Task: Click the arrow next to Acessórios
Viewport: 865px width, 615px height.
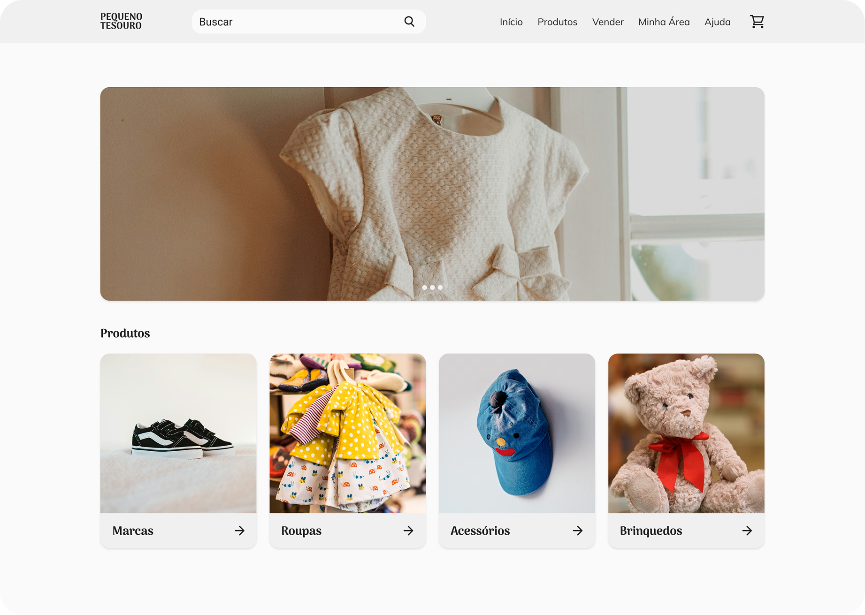Action: (x=578, y=531)
